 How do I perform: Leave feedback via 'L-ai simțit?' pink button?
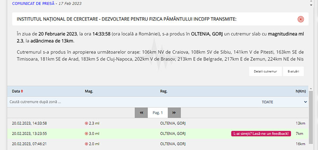261,134
